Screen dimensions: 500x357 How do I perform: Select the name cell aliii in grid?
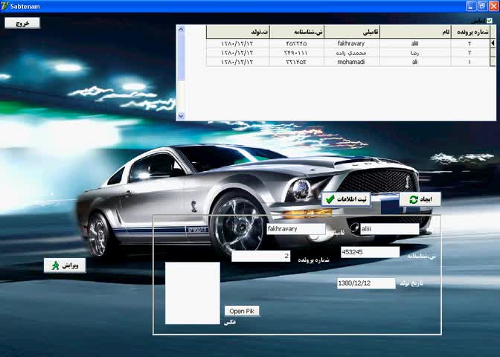[415, 43]
